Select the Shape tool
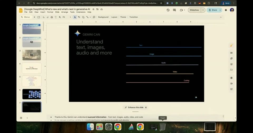253x133 pixels. 83,17
